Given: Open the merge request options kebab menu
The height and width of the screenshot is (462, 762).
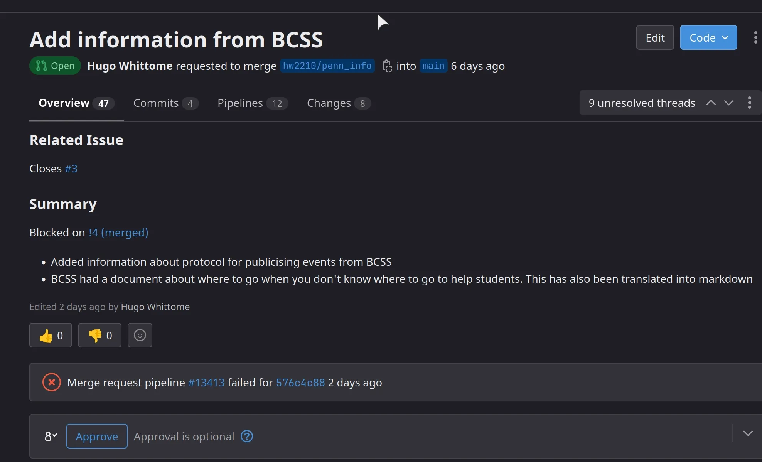Looking at the screenshot, I should click(755, 37).
